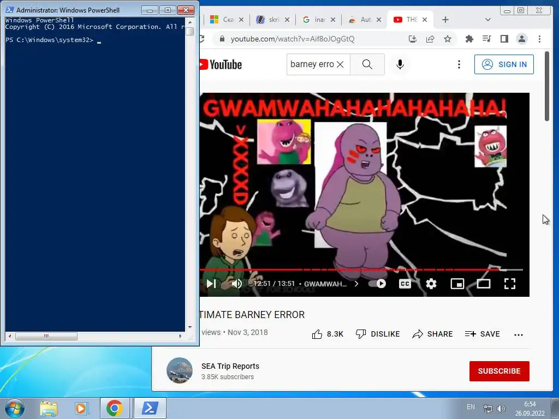This screenshot has height=419, width=559.
Task: Click the YouTube logo
Action: (221, 64)
